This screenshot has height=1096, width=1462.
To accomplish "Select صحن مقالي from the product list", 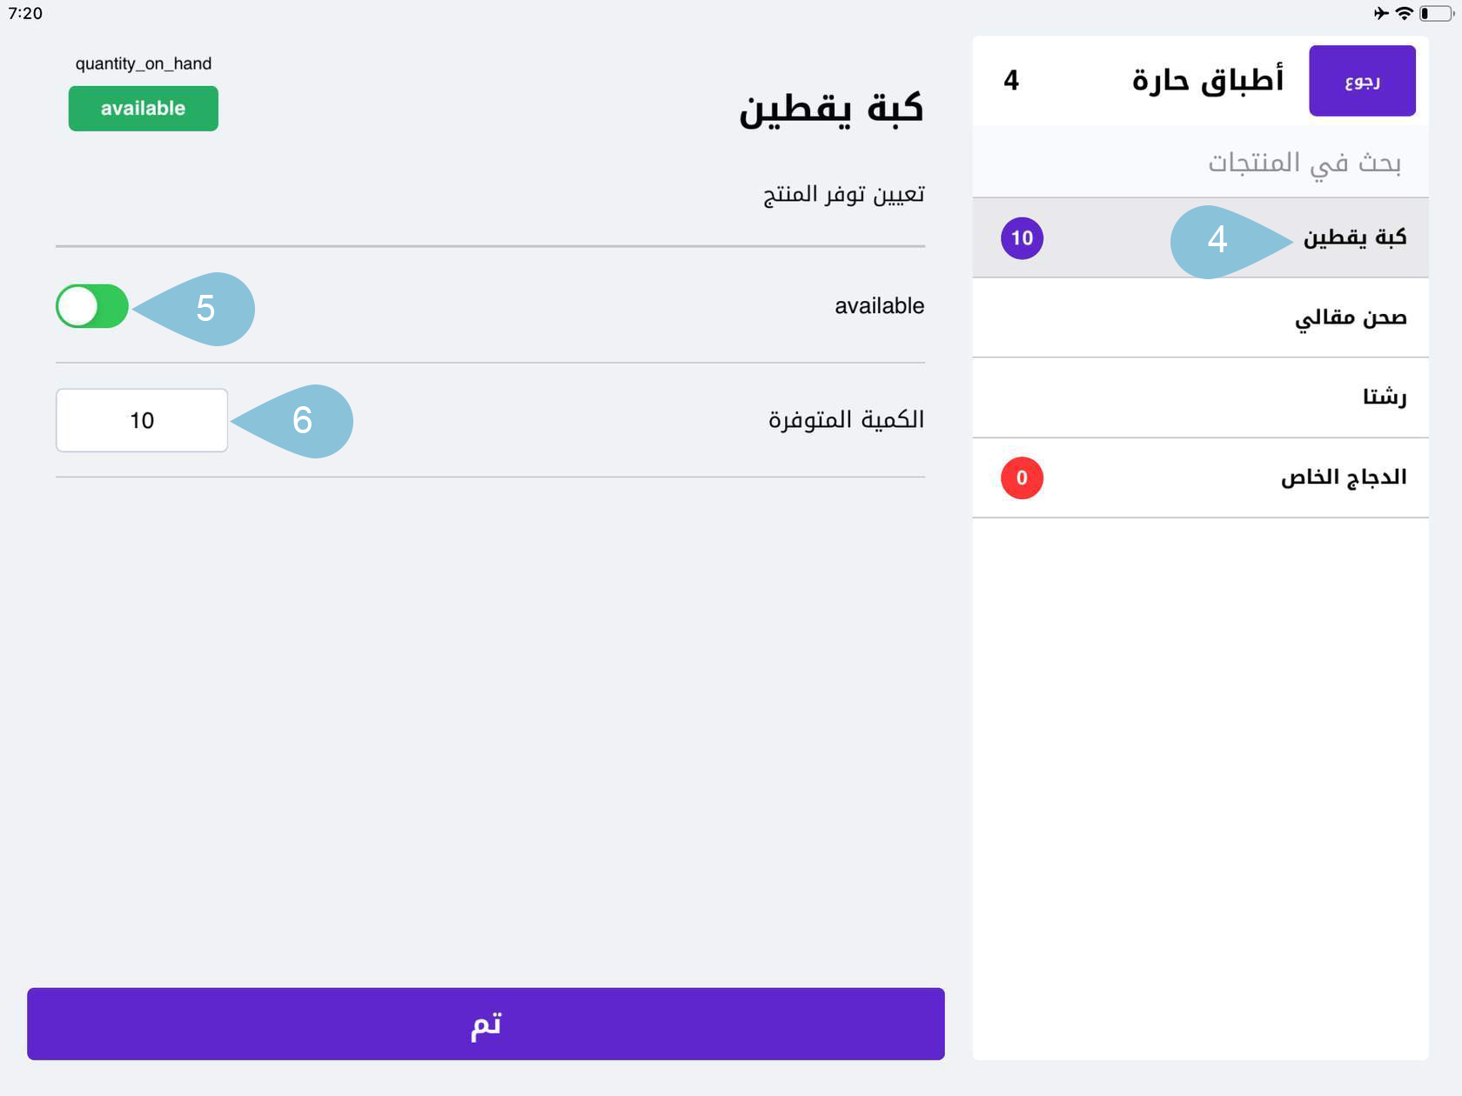I will [1350, 317].
